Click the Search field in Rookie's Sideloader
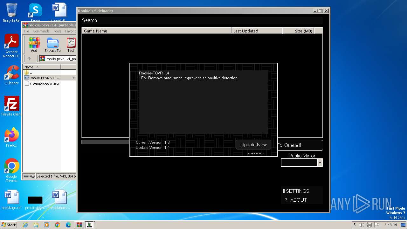This screenshot has width=407, height=229. pos(202,20)
